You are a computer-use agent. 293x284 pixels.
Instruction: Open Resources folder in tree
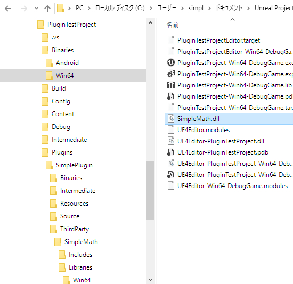click(x=74, y=204)
